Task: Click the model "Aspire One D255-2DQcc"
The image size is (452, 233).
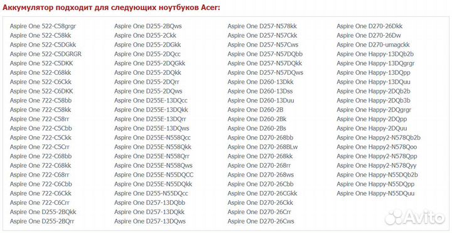Action: pyautogui.click(x=148, y=54)
